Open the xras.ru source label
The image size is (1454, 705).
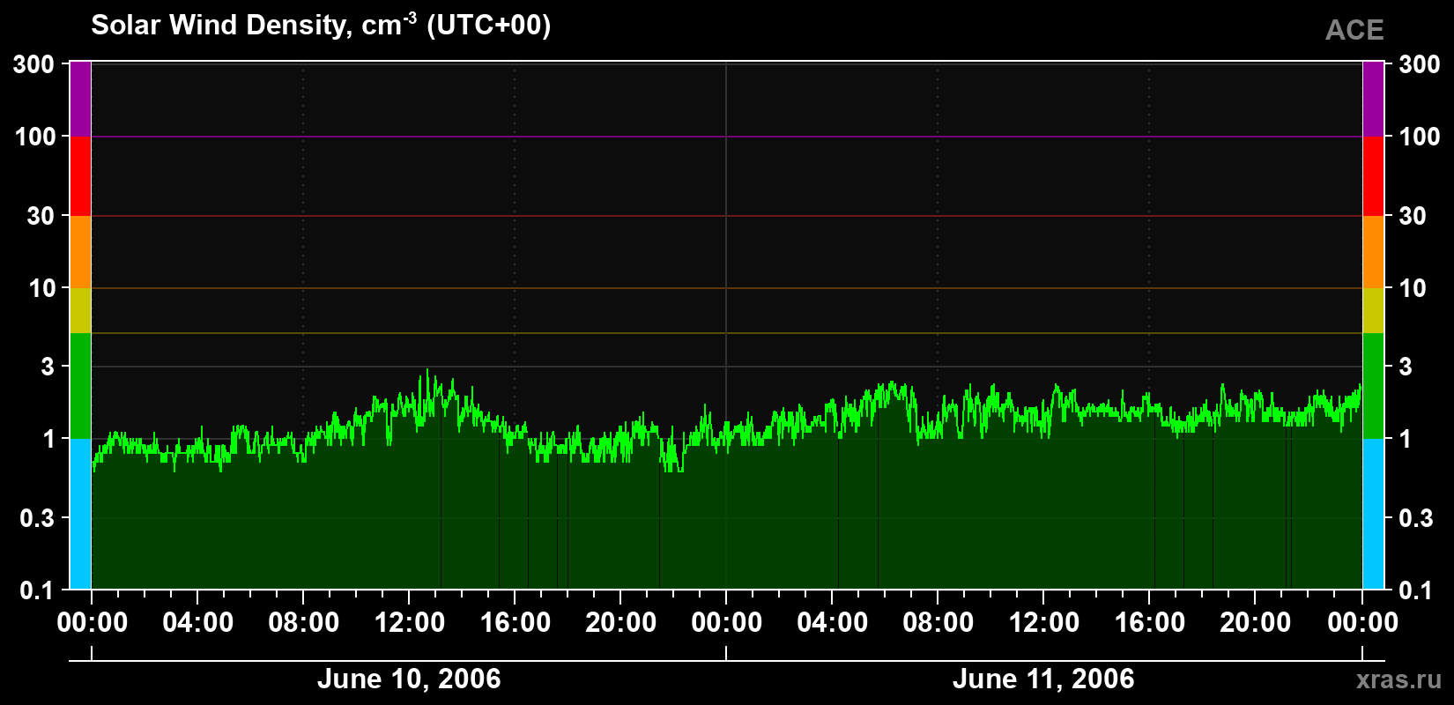click(1399, 679)
